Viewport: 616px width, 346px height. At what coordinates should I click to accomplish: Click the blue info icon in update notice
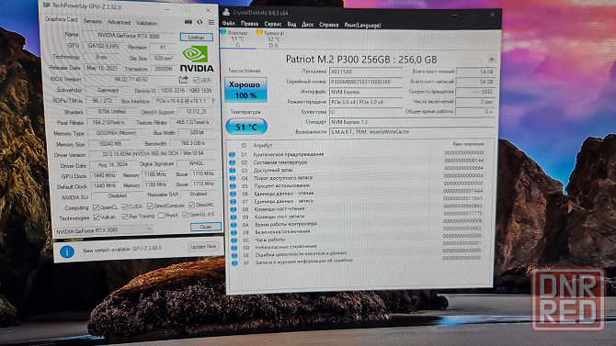tap(67, 251)
